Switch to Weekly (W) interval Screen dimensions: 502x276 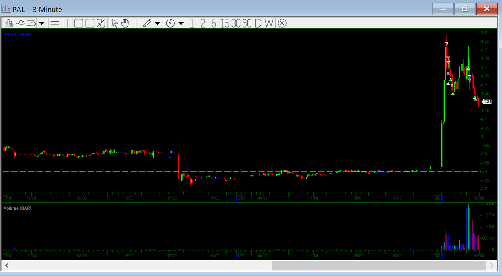click(269, 23)
